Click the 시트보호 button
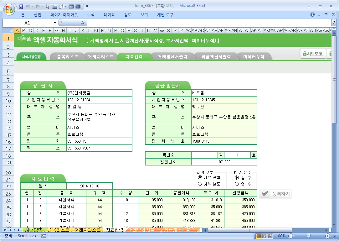Screen dimensions: 339x241 pyautogui.click(x=313, y=54)
